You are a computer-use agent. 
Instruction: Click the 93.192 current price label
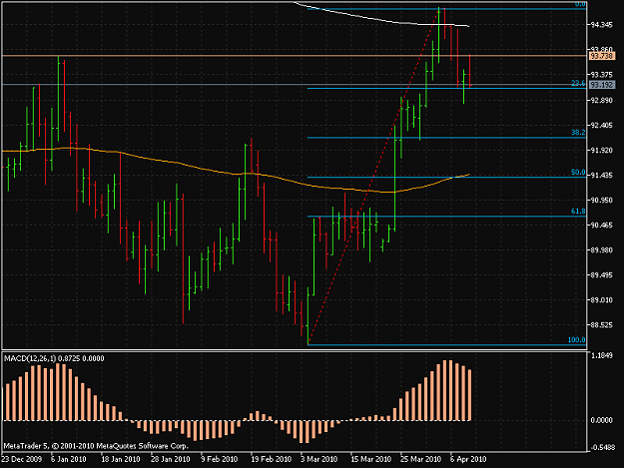(x=602, y=85)
